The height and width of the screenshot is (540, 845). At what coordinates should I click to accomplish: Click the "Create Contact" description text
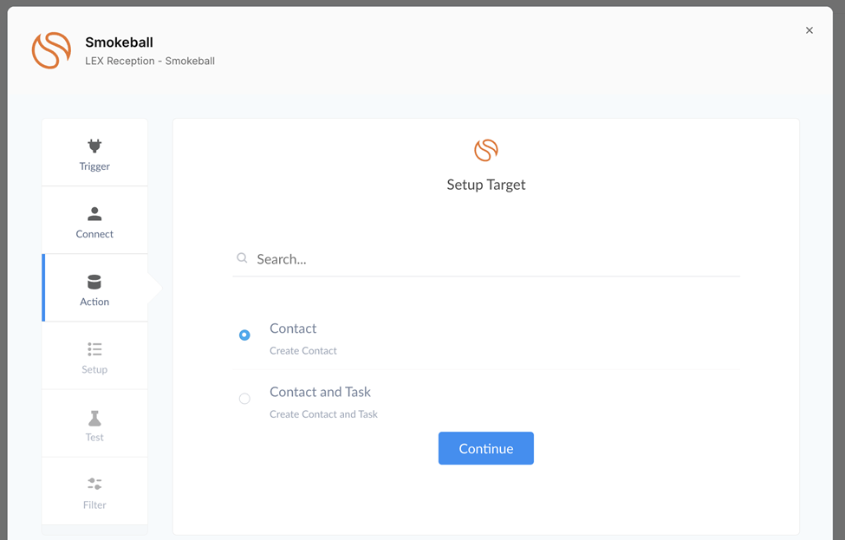pyautogui.click(x=303, y=351)
